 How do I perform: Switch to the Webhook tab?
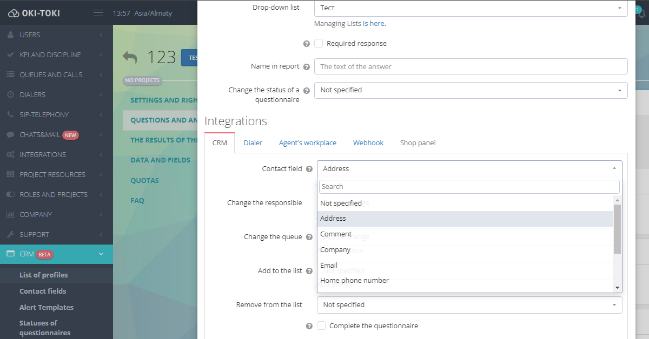tap(368, 143)
